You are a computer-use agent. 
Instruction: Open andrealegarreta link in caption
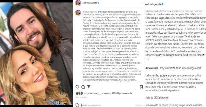click(x=90, y=12)
